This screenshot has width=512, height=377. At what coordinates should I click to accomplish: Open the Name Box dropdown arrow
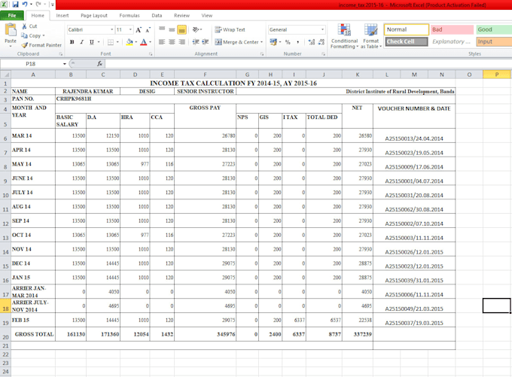click(64, 64)
